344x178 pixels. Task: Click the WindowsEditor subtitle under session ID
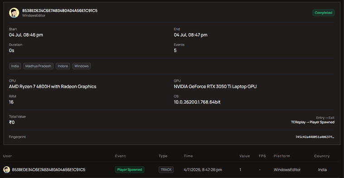pyautogui.click(x=34, y=16)
